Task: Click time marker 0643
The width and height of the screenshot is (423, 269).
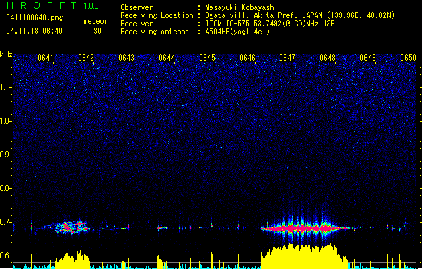Action: pyautogui.click(x=126, y=58)
